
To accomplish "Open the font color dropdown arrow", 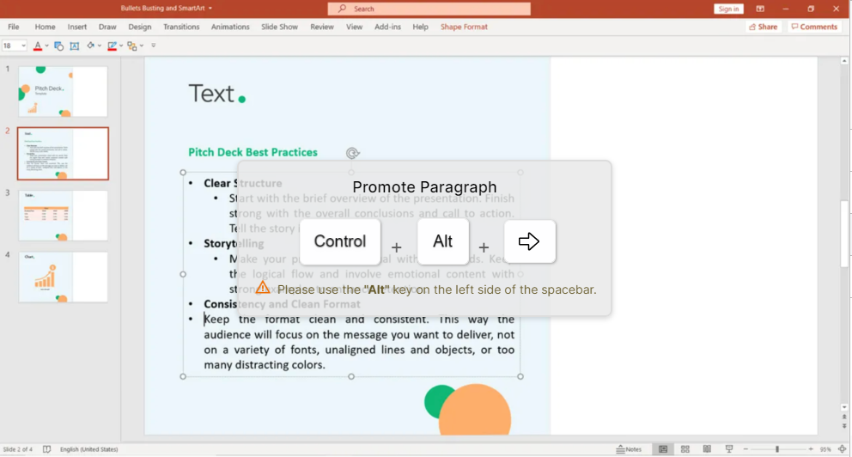I will (x=46, y=46).
